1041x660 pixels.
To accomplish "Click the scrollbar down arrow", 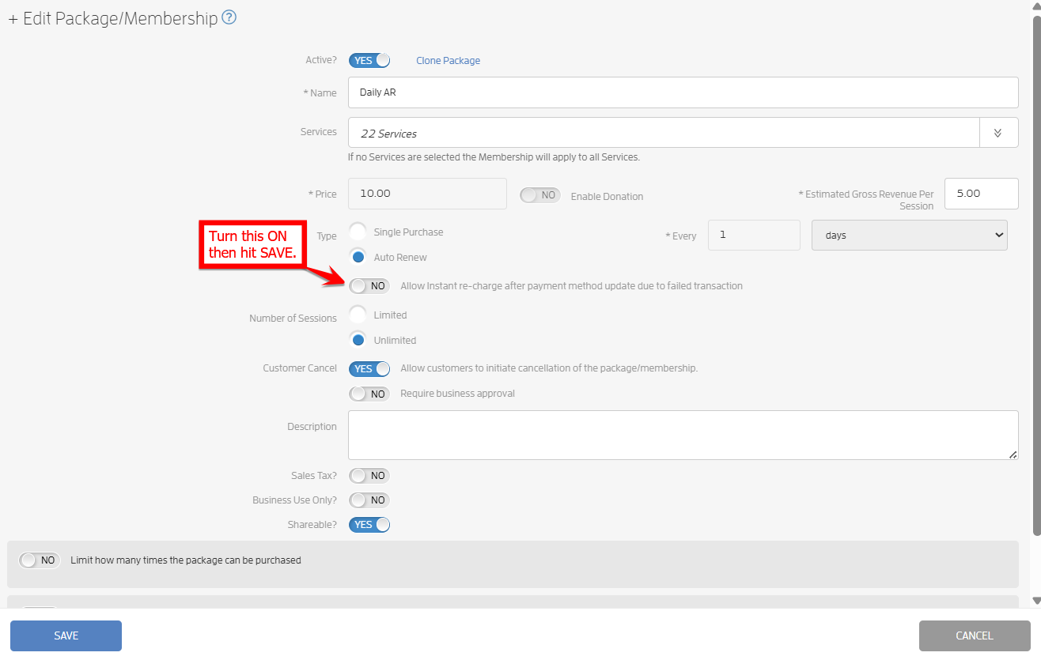I will (1037, 601).
